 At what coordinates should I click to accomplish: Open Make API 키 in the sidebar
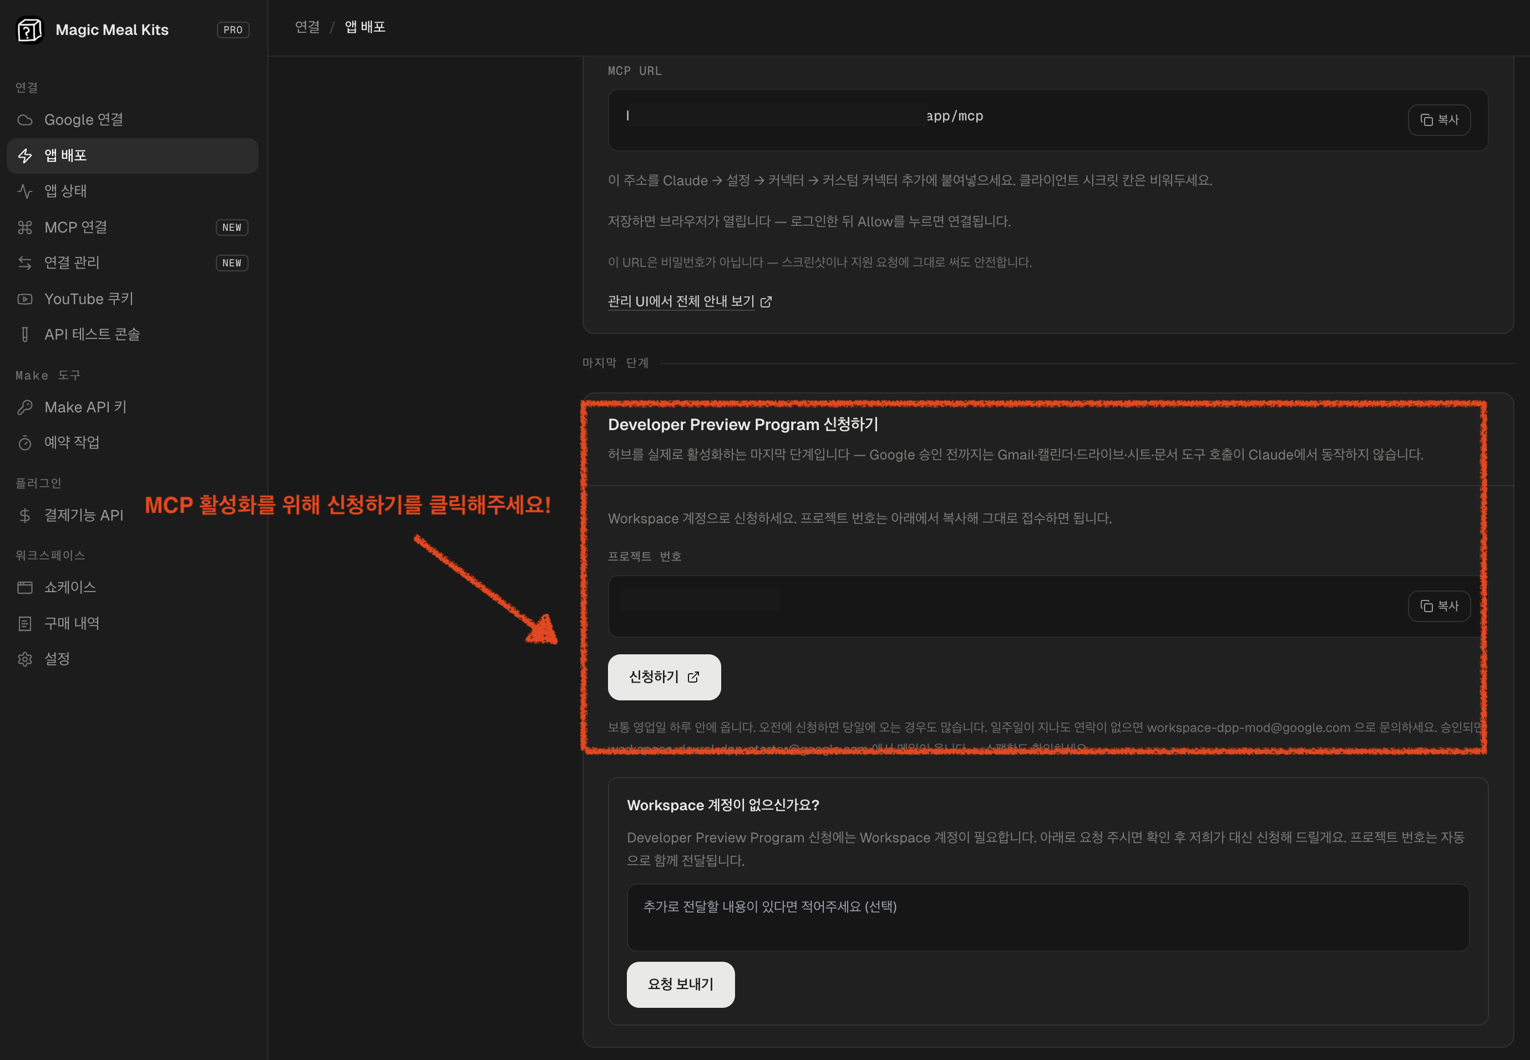pos(132,408)
